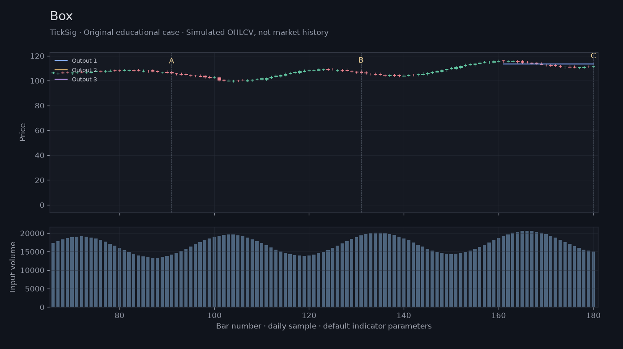Click the Price axis label
The image size is (623, 349).
23,132
